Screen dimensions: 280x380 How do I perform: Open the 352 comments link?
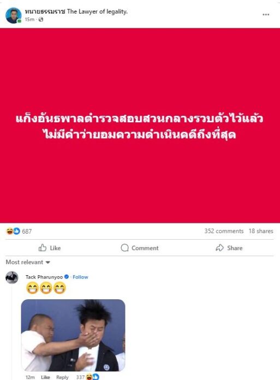[224, 231]
